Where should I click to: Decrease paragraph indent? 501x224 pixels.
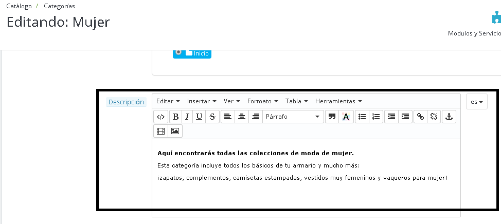[391, 117]
